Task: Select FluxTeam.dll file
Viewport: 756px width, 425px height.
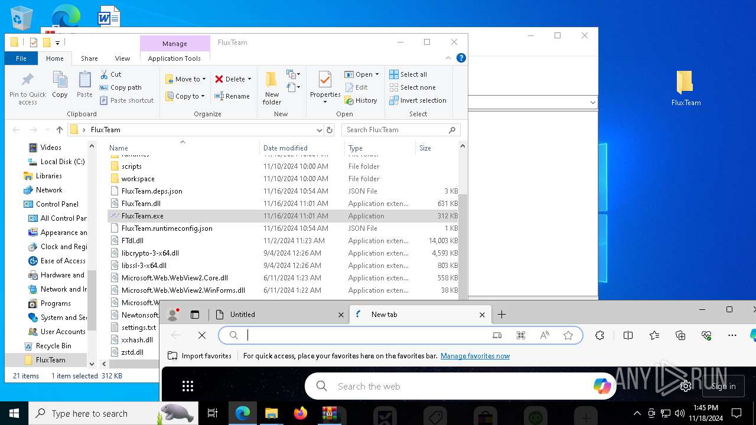Action: [x=141, y=204]
